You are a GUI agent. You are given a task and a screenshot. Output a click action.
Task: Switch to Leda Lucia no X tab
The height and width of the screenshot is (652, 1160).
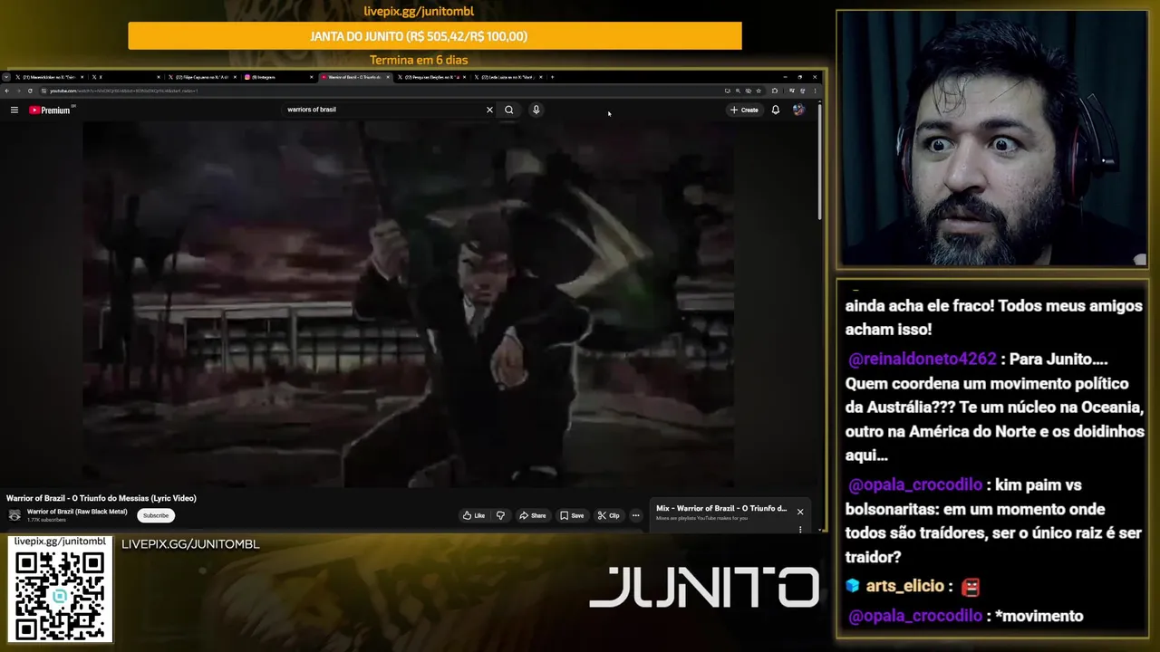tap(507, 77)
